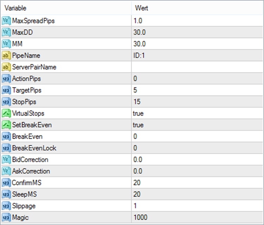
Task: Edit the StopPips value 15
Action: [197, 102]
